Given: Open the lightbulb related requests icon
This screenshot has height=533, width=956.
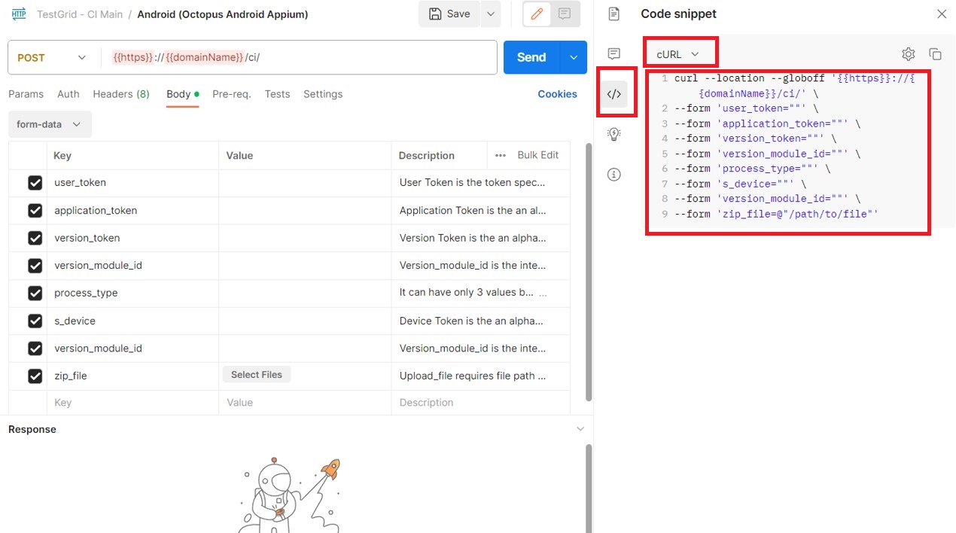Looking at the screenshot, I should 613,134.
